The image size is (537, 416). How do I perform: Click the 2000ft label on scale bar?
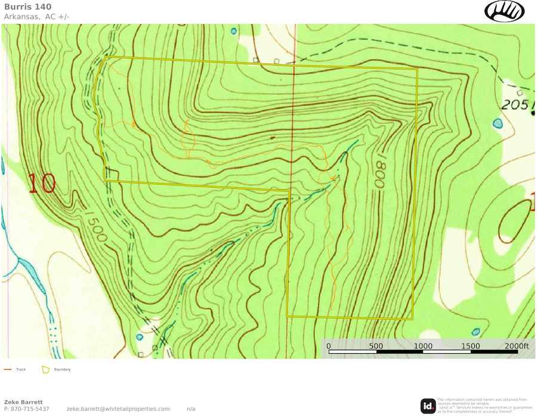[517, 346]
